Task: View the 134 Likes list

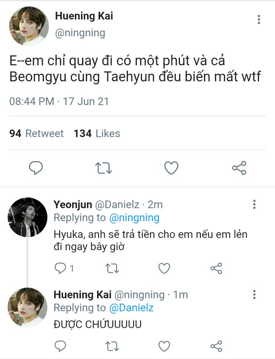Action: tap(97, 134)
